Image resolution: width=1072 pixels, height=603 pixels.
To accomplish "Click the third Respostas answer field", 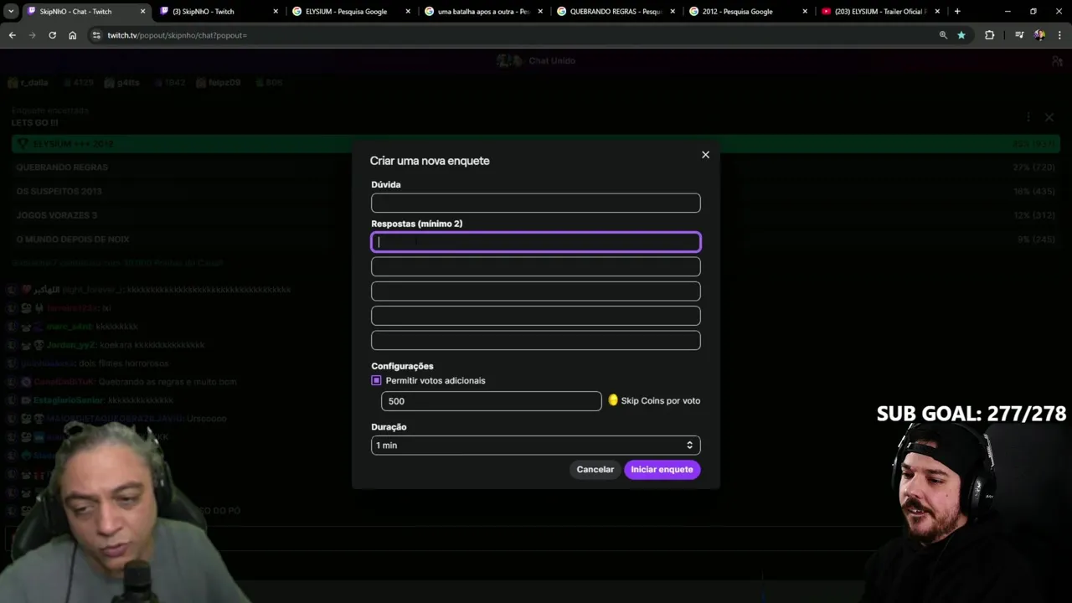I will (x=536, y=291).
